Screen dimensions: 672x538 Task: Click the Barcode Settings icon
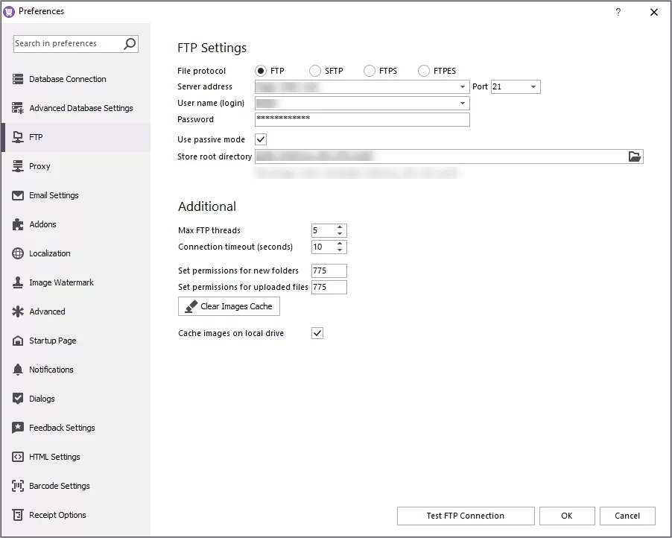click(17, 486)
